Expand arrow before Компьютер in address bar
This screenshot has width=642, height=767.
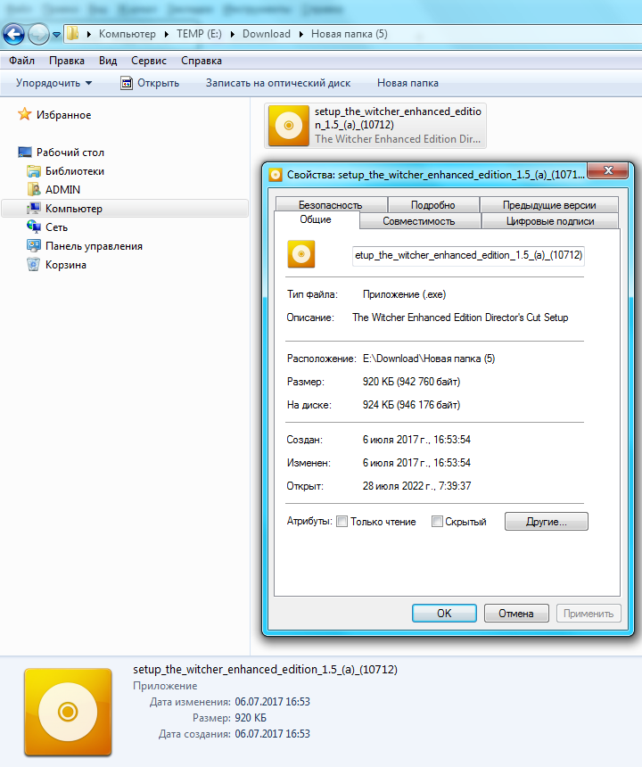[x=89, y=34]
